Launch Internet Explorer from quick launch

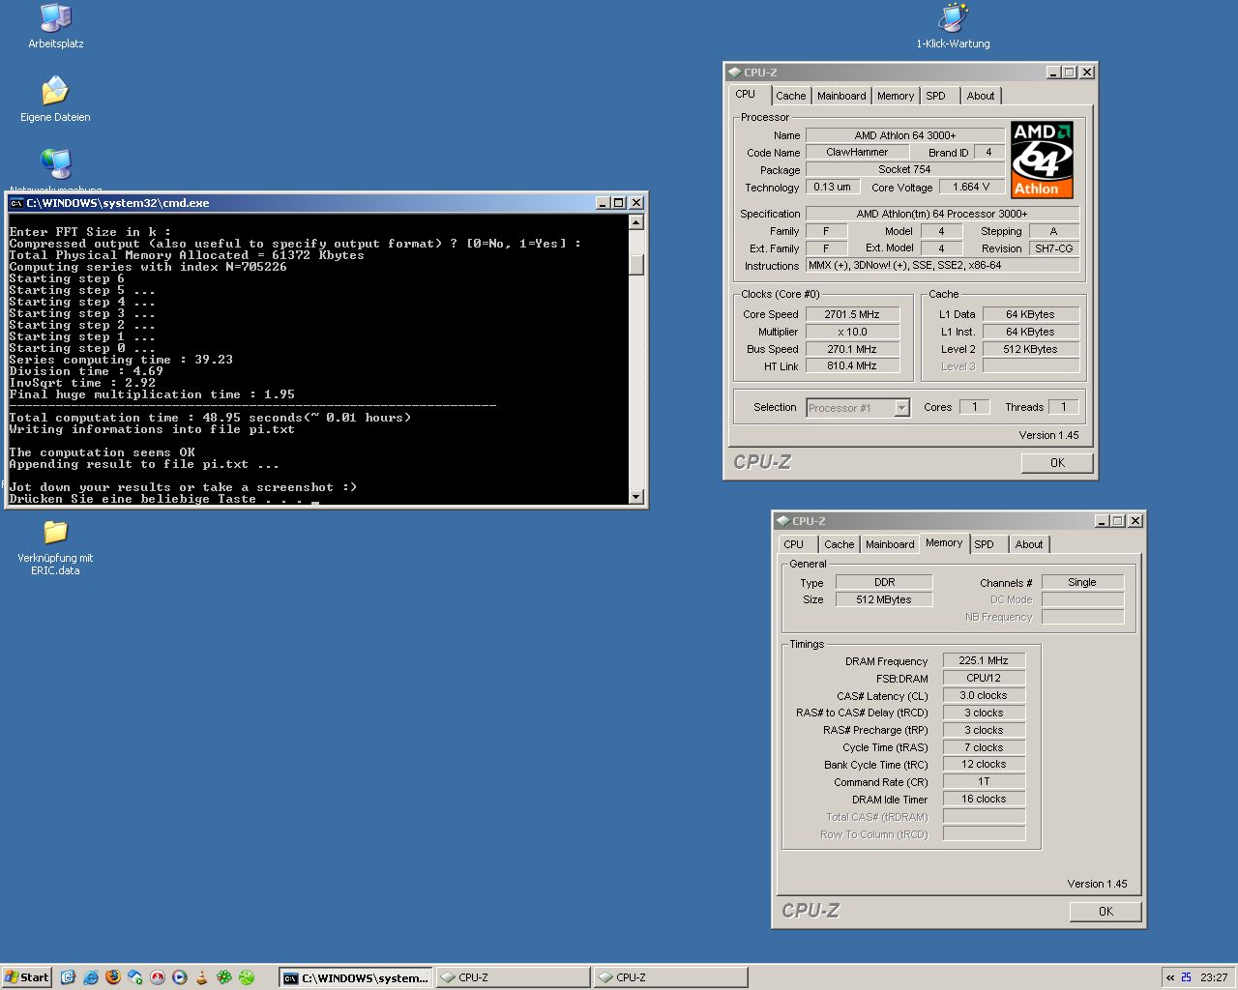click(x=90, y=977)
